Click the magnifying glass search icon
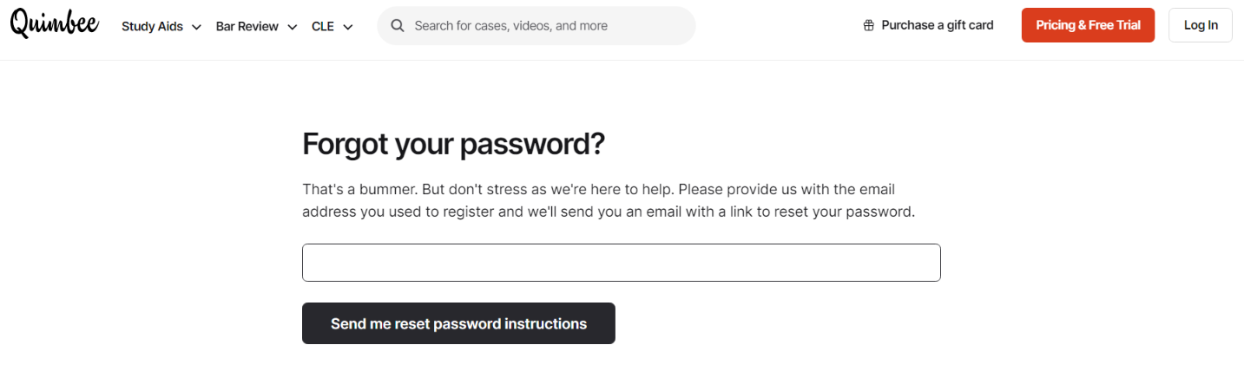This screenshot has height=384, width=1244. [x=398, y=26]
